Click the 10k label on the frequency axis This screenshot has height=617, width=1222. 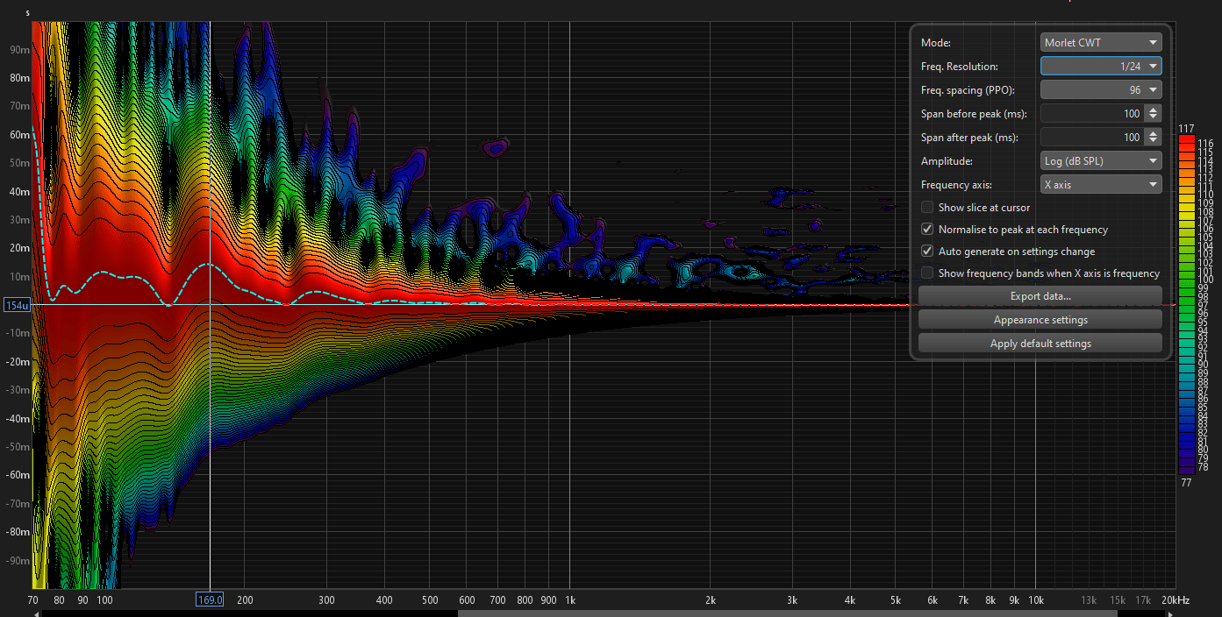coord(1036,600)
